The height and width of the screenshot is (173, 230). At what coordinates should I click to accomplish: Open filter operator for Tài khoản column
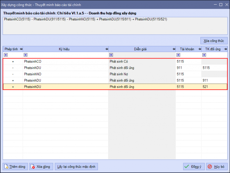(178, 55)
